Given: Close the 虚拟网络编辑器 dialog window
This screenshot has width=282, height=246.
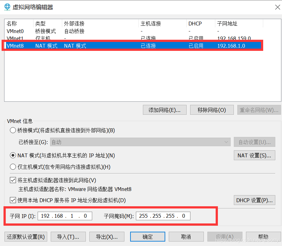Looking at the screenshot, I should 278,7.
